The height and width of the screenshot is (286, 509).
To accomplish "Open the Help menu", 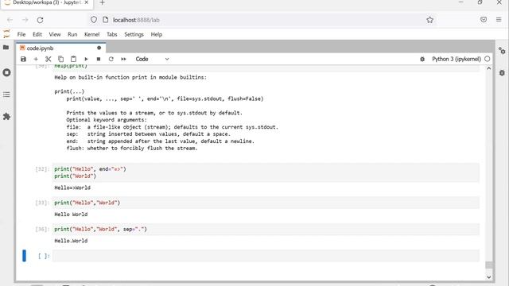I will tap(157, 34).
